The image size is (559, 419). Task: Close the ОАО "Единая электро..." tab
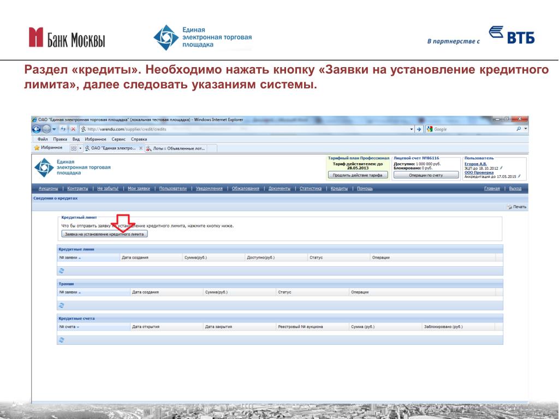(x=140, y=148)
